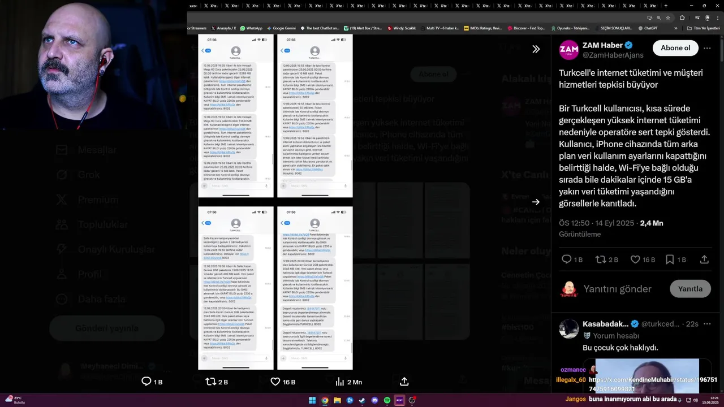Click the @ZamHaberAjans handle
724x407 pixels.
[613, 55]
